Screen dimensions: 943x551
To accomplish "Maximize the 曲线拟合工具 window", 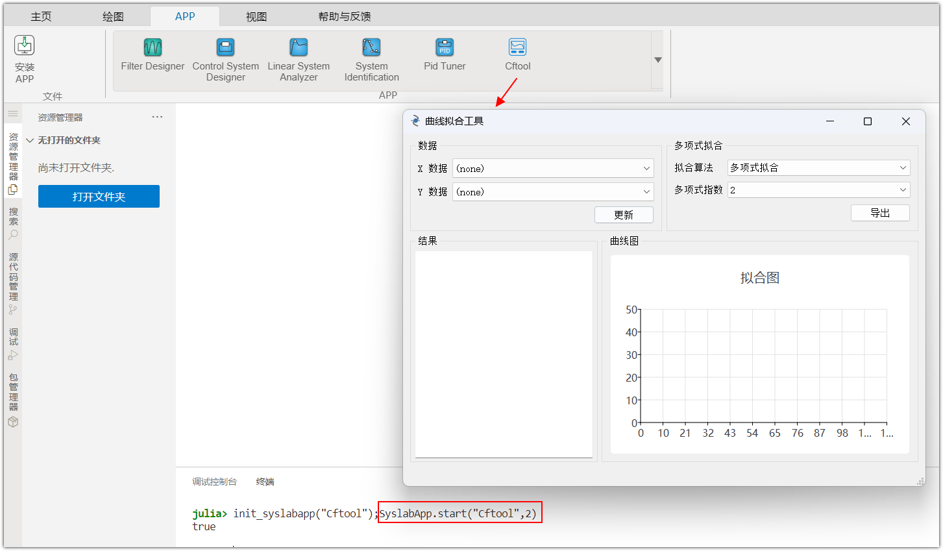I will (868, 121).
